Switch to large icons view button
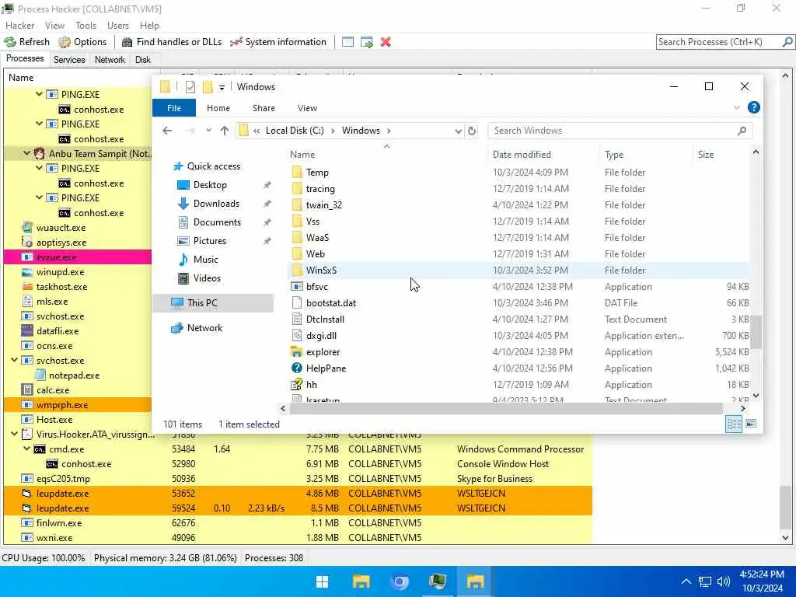796x597 pixels. (x=752, y=424)
